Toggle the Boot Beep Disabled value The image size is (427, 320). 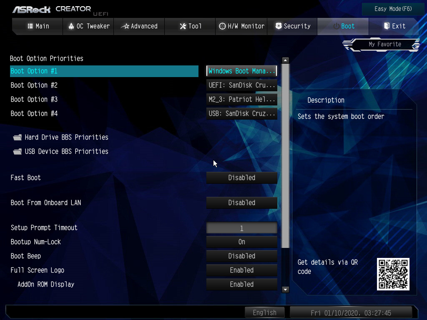point(242,256)
